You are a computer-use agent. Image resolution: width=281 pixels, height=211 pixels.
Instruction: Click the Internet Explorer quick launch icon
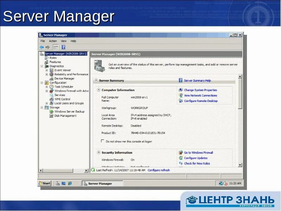click(70, 183)
